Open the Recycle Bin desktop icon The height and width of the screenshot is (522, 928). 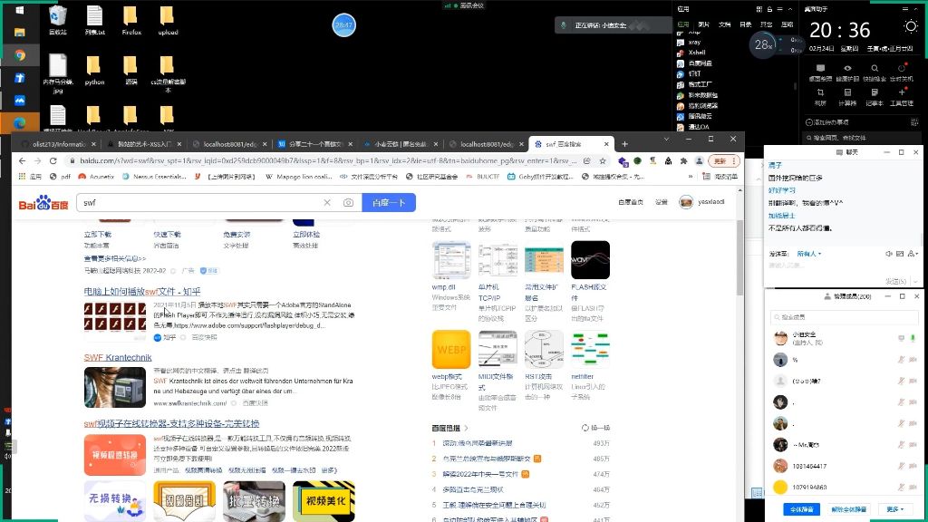click(57, 20)
